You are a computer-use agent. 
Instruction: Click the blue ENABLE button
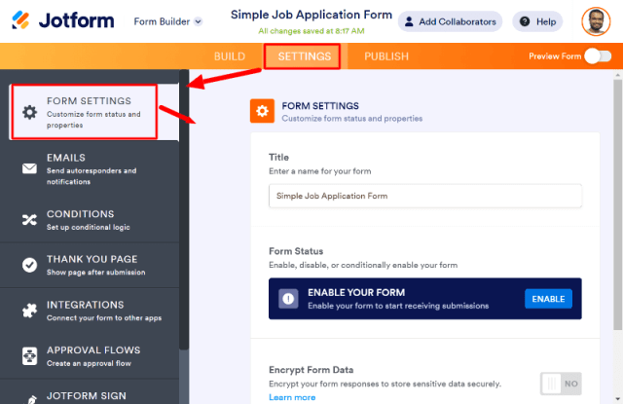coord(548,299)
